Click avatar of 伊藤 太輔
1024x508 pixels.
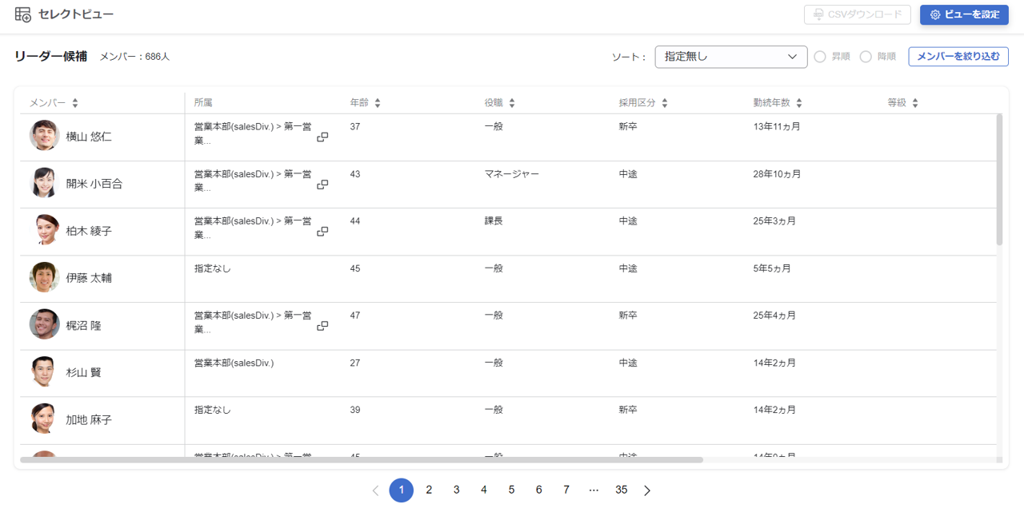pyautogui.click(x=45, y=277)
